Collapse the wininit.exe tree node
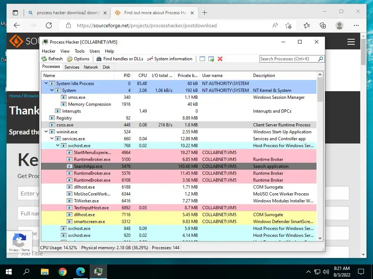The height and width of the screenshot is (279, 373). point(46,132)
